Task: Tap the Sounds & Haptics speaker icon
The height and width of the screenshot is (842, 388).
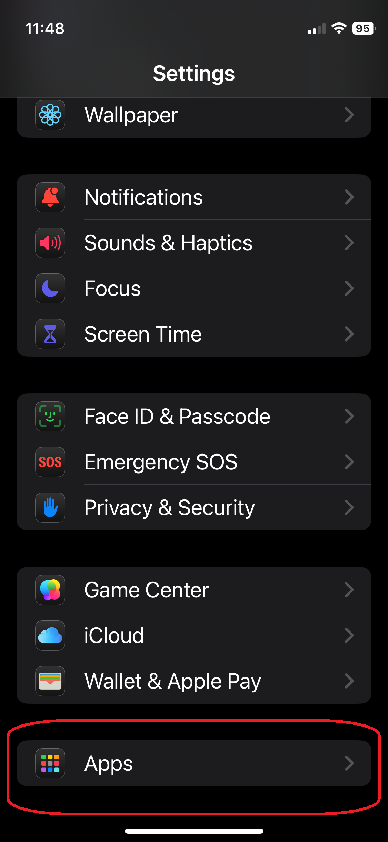Action: (50, 243)
